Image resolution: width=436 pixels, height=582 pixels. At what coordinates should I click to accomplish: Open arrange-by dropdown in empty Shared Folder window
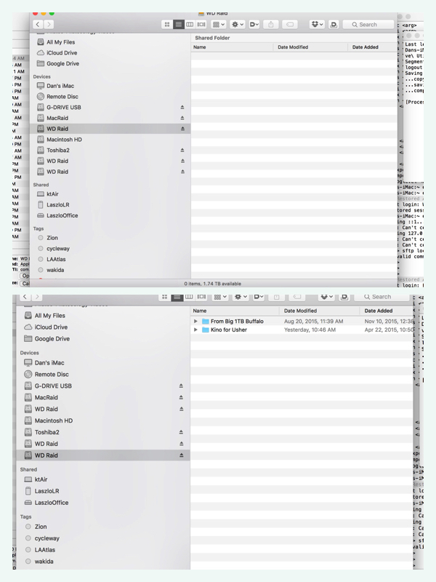click(218, 25)
